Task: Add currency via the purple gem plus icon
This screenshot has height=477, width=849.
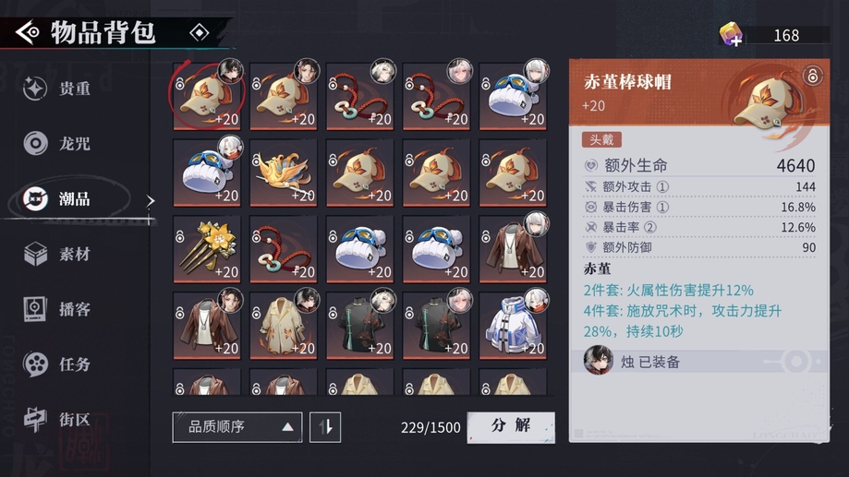Action: [x=731, y=35]
